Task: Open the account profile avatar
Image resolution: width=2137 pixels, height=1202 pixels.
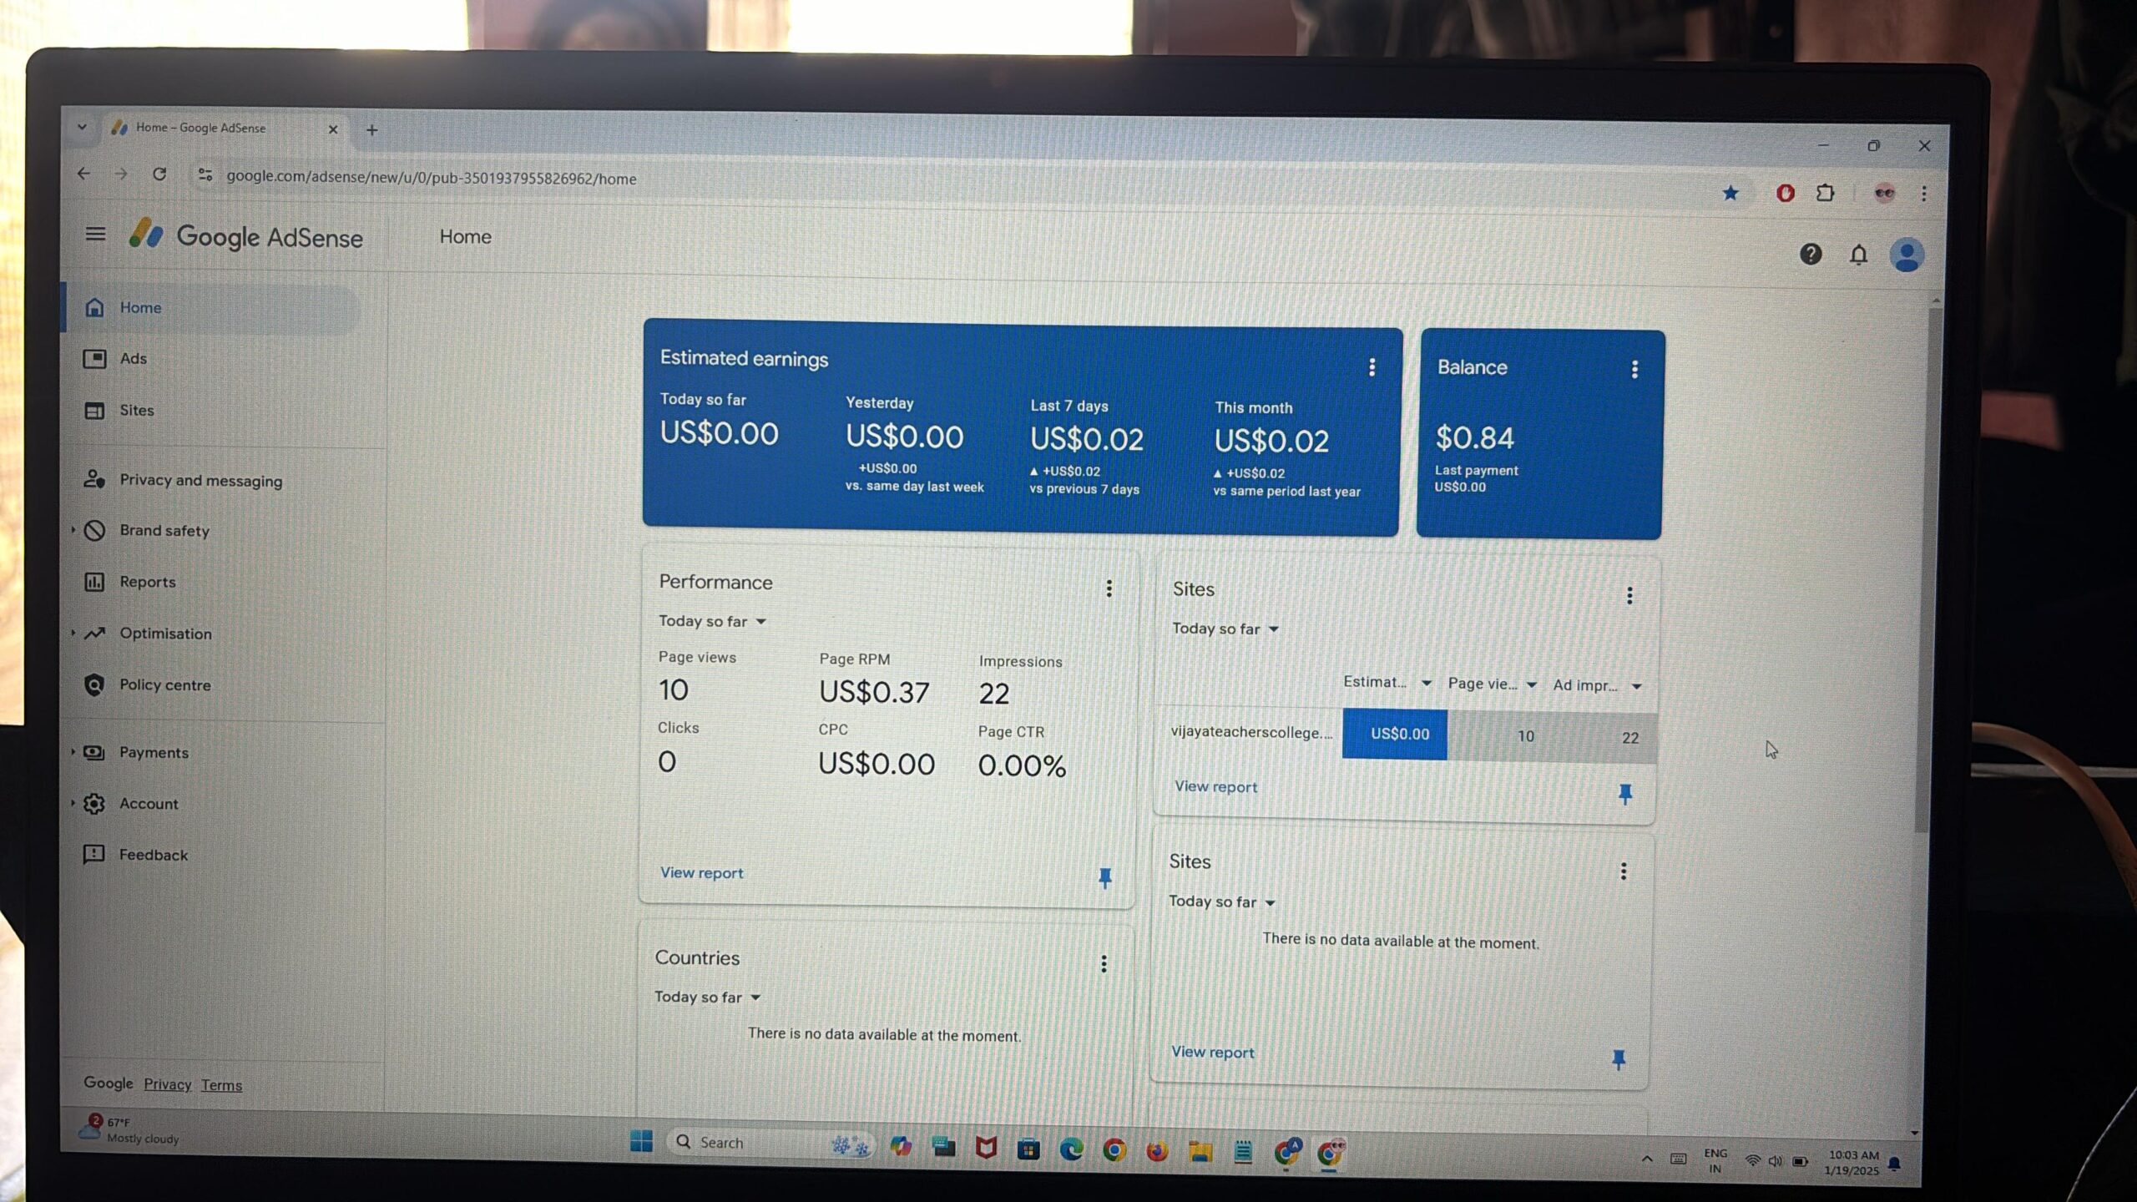Action: (1906, 255)
